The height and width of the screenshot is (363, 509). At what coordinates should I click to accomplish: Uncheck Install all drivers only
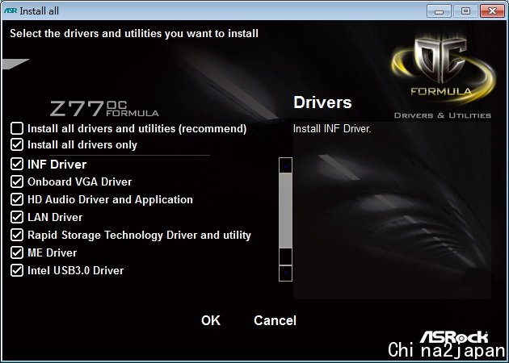click(17, 144)
